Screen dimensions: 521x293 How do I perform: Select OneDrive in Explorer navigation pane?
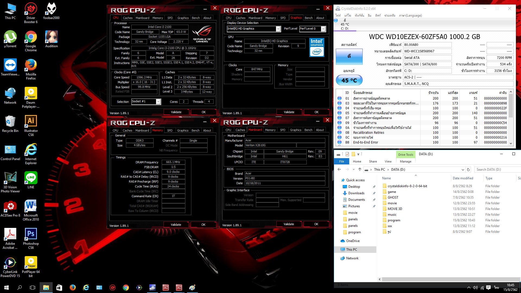coord(353,241)
